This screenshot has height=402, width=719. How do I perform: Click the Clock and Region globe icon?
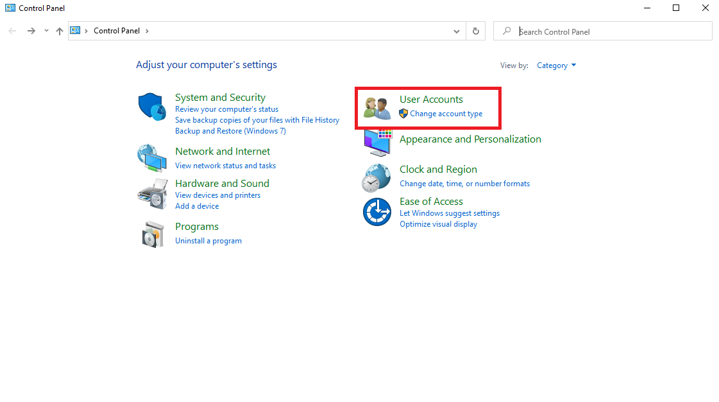click(376, 178)
